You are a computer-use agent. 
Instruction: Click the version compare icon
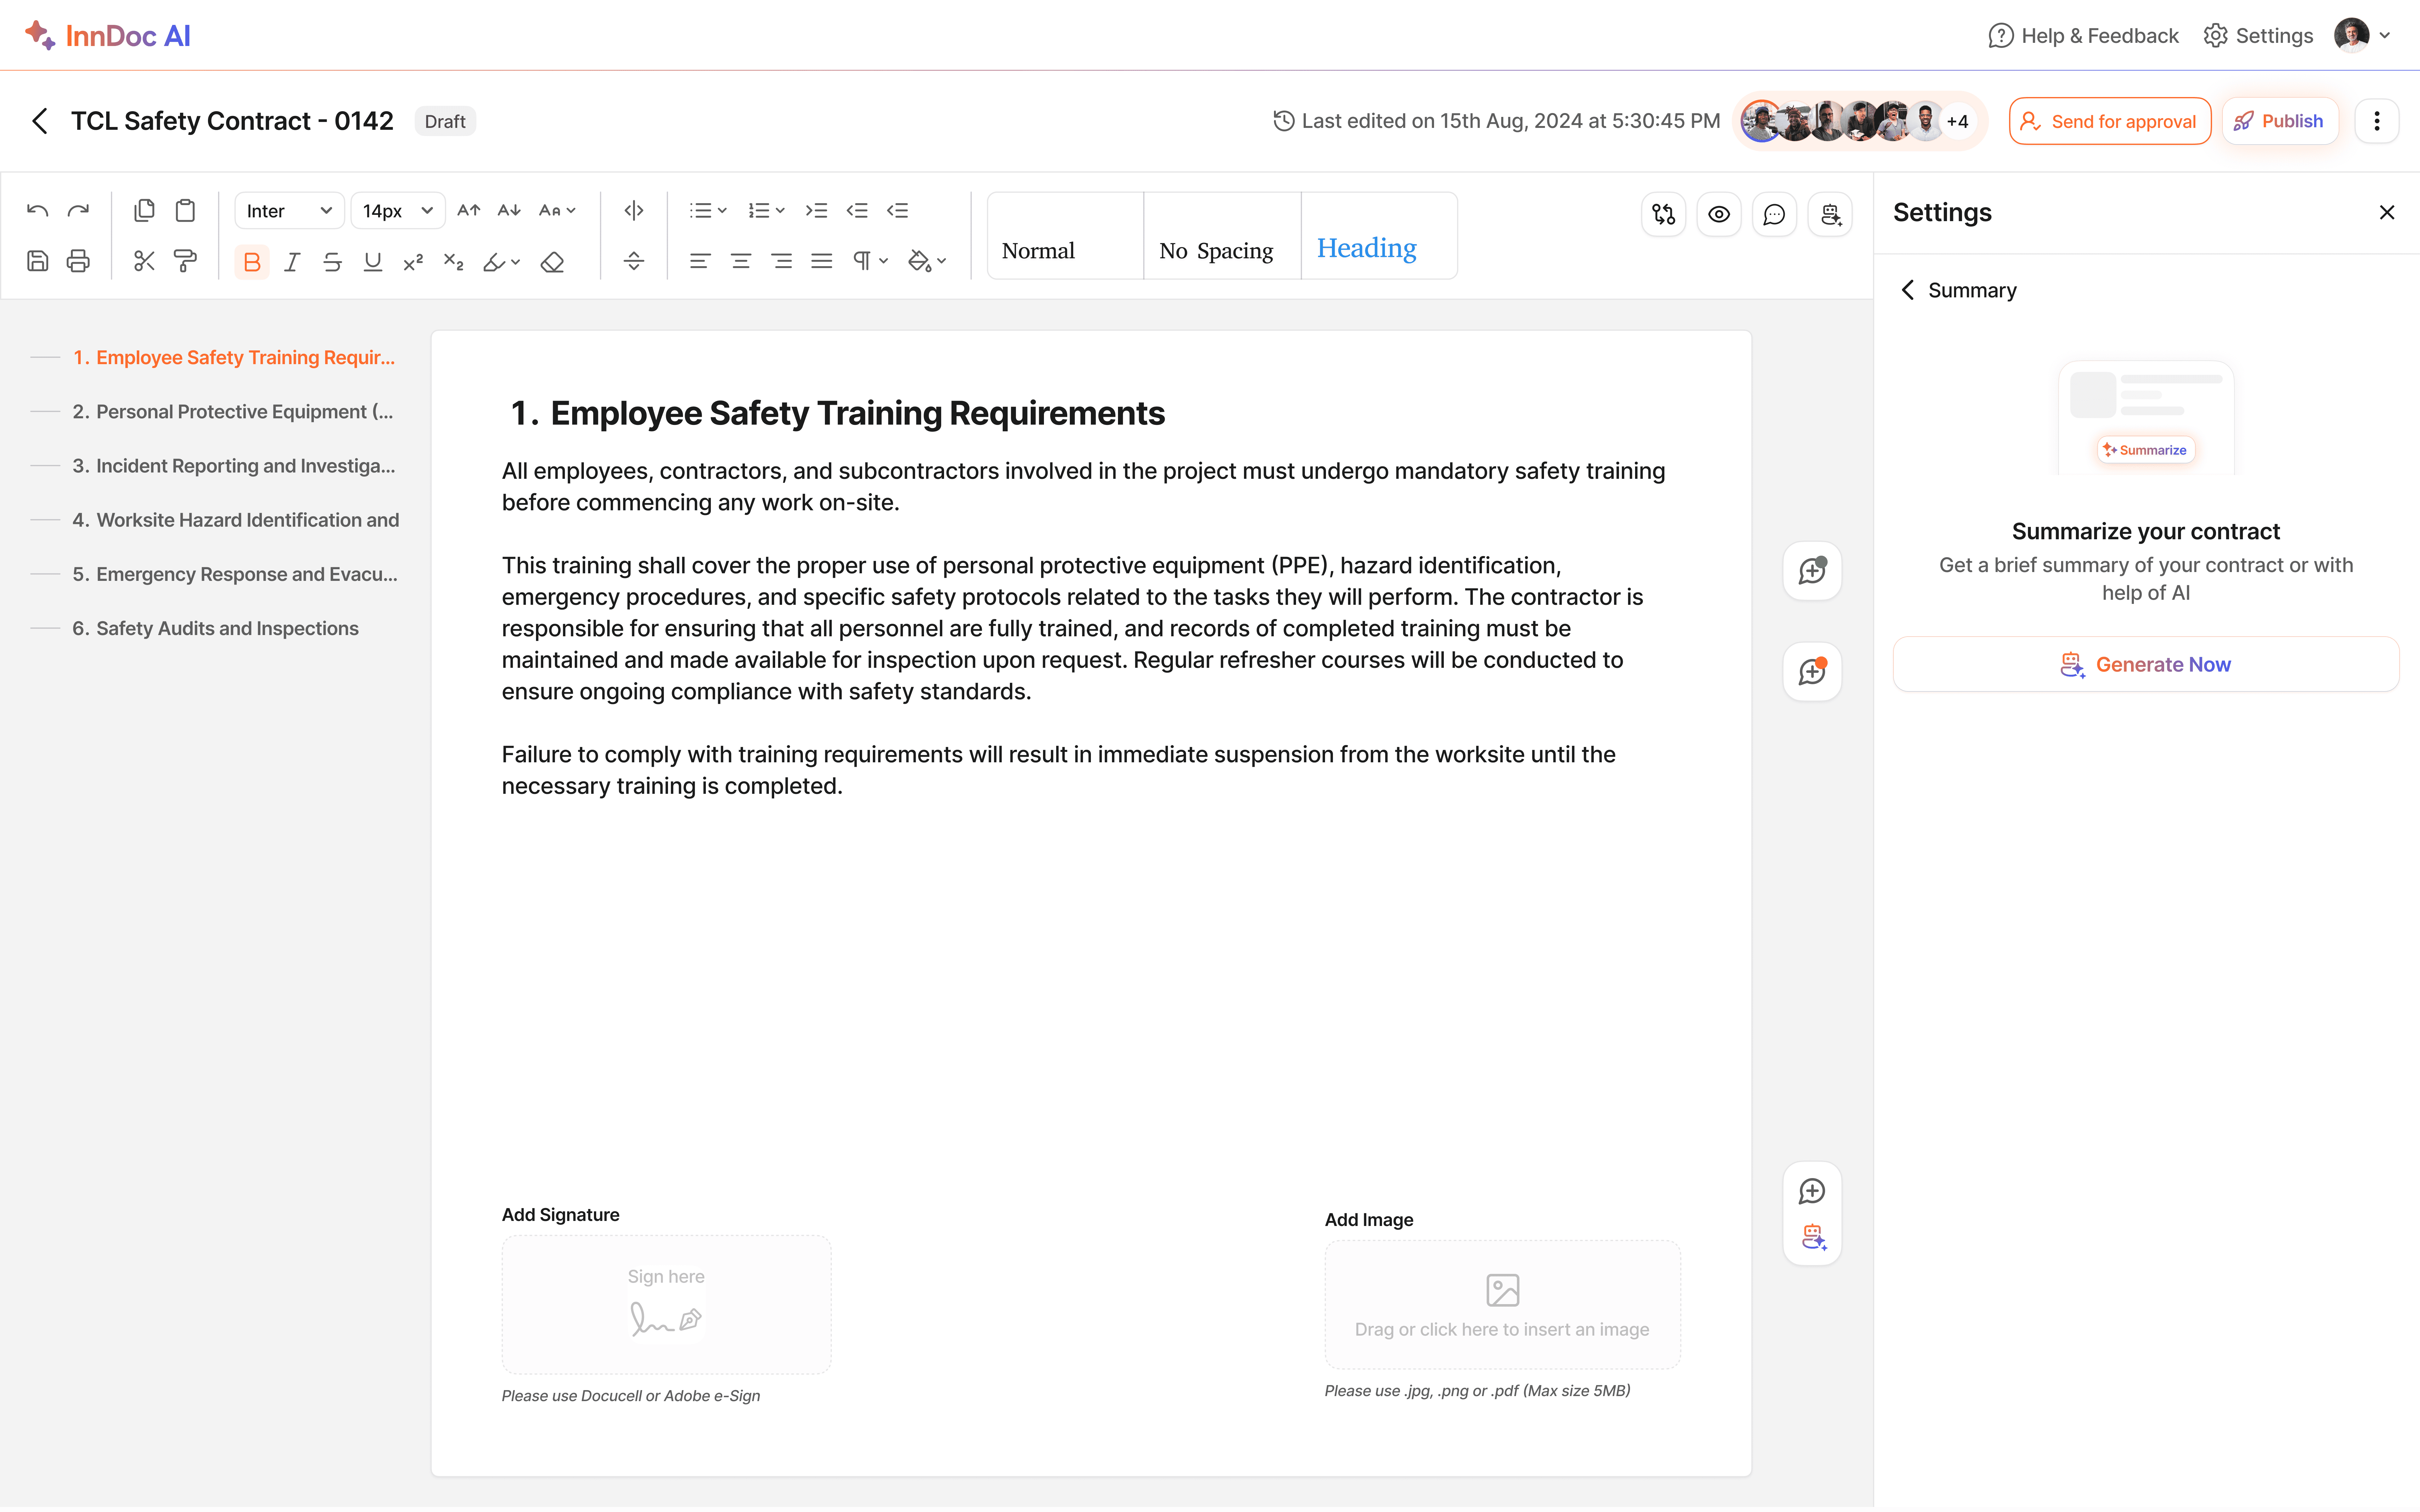pyautogui.click(x=1663, y=214)
